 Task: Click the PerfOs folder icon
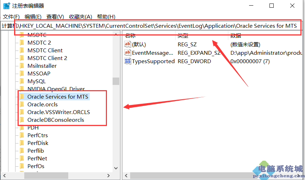(22, 166)
